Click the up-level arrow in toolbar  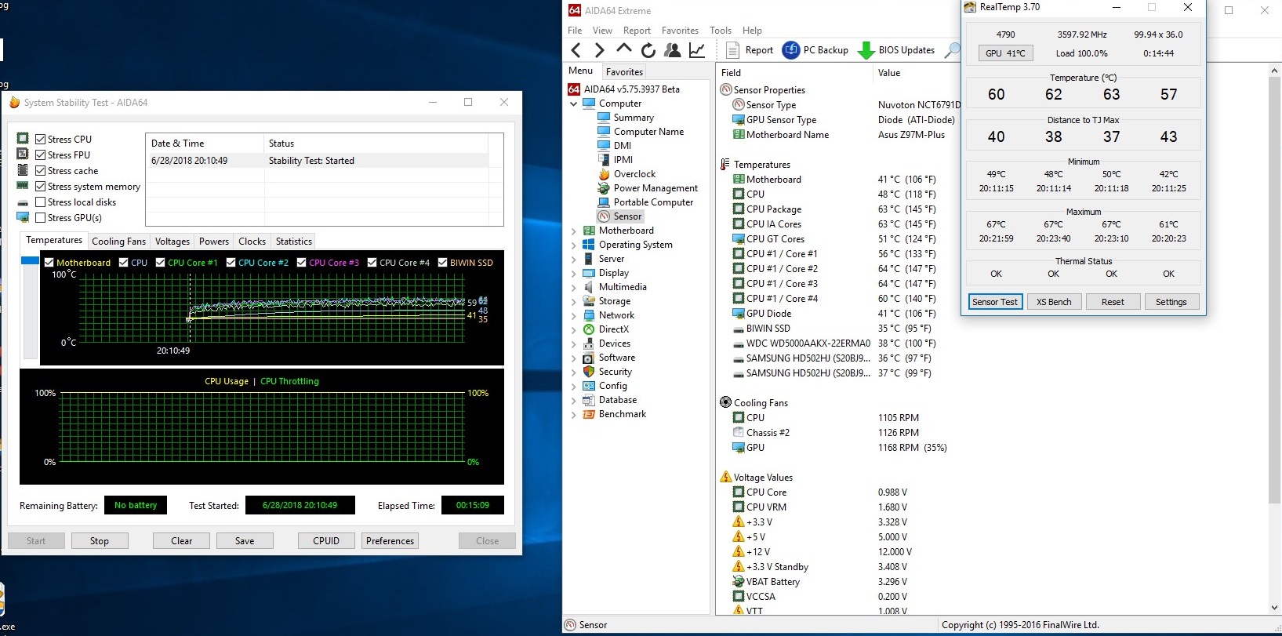tap(624, 49)
